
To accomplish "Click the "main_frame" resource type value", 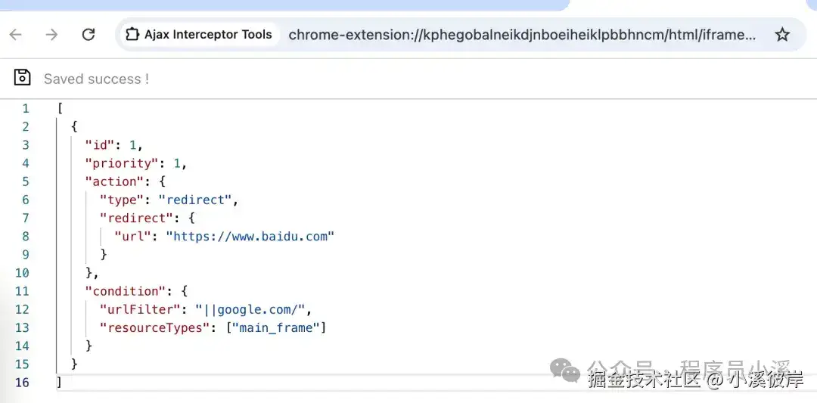I will 275,327.
